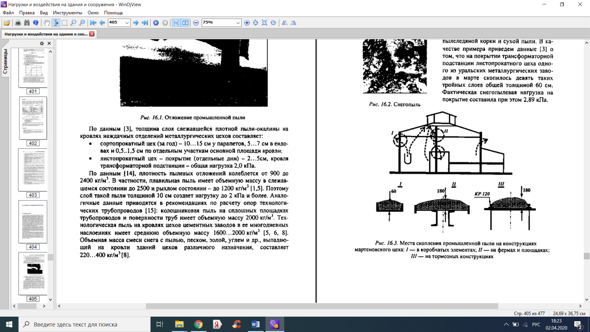Select the rectangle selection tool

(65, 23)
